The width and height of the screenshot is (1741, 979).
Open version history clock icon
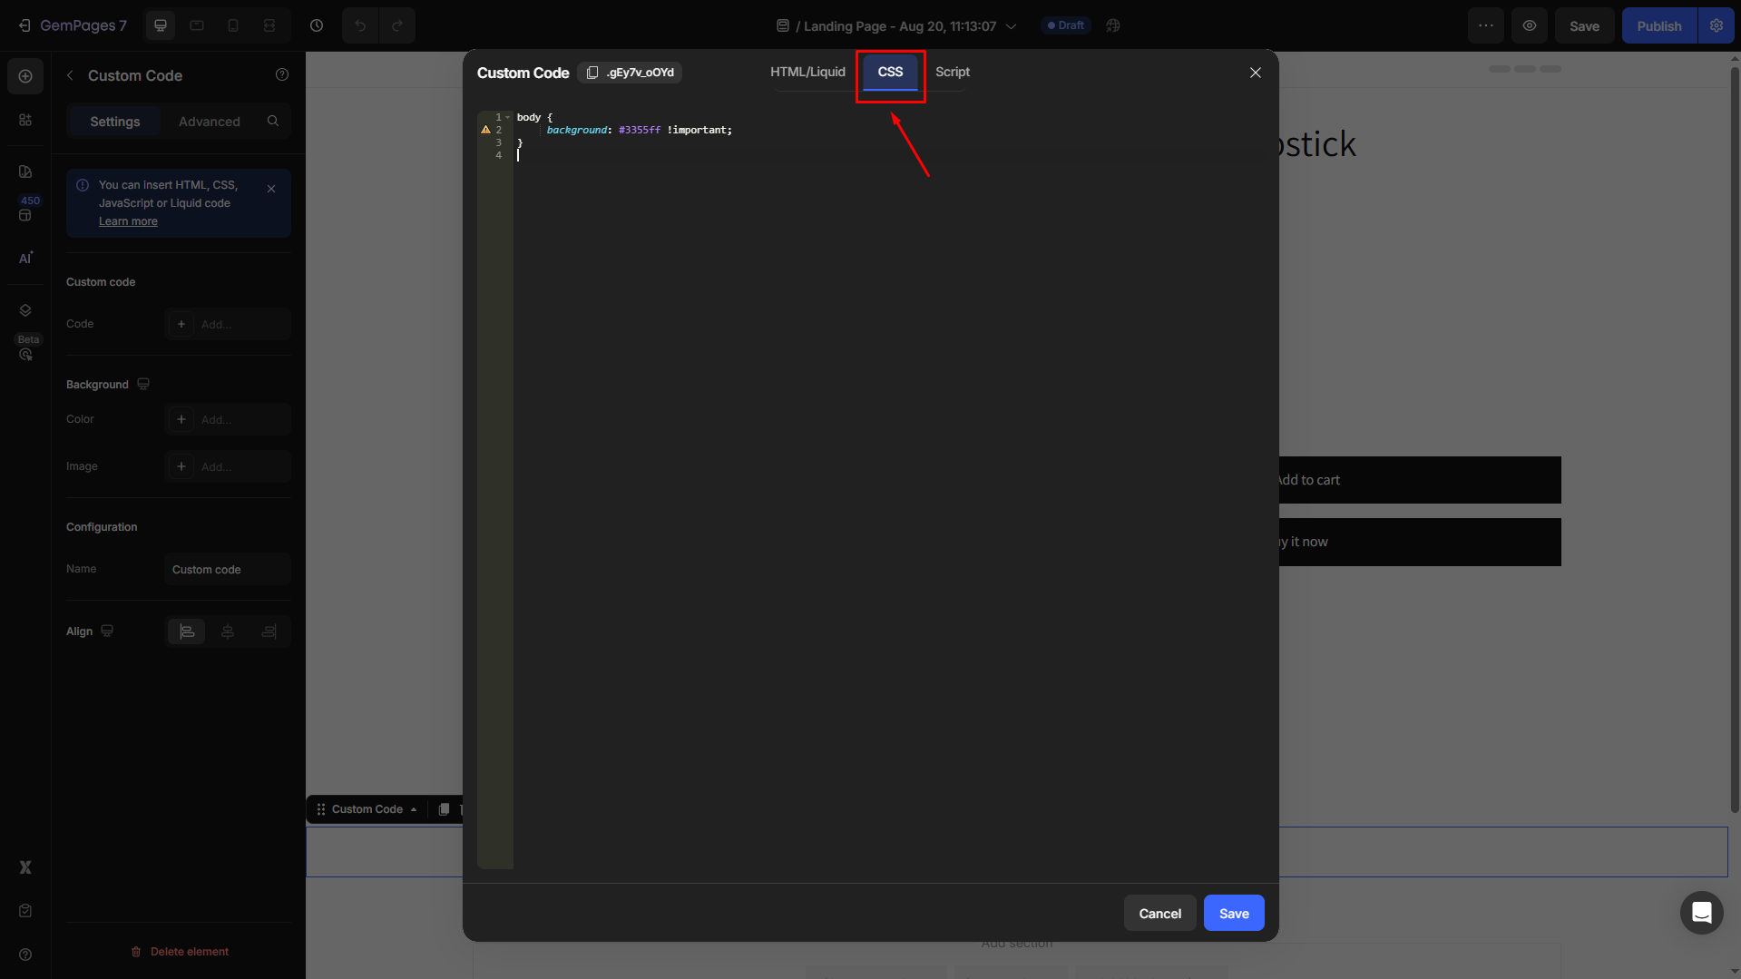click(x=317, y=25)
